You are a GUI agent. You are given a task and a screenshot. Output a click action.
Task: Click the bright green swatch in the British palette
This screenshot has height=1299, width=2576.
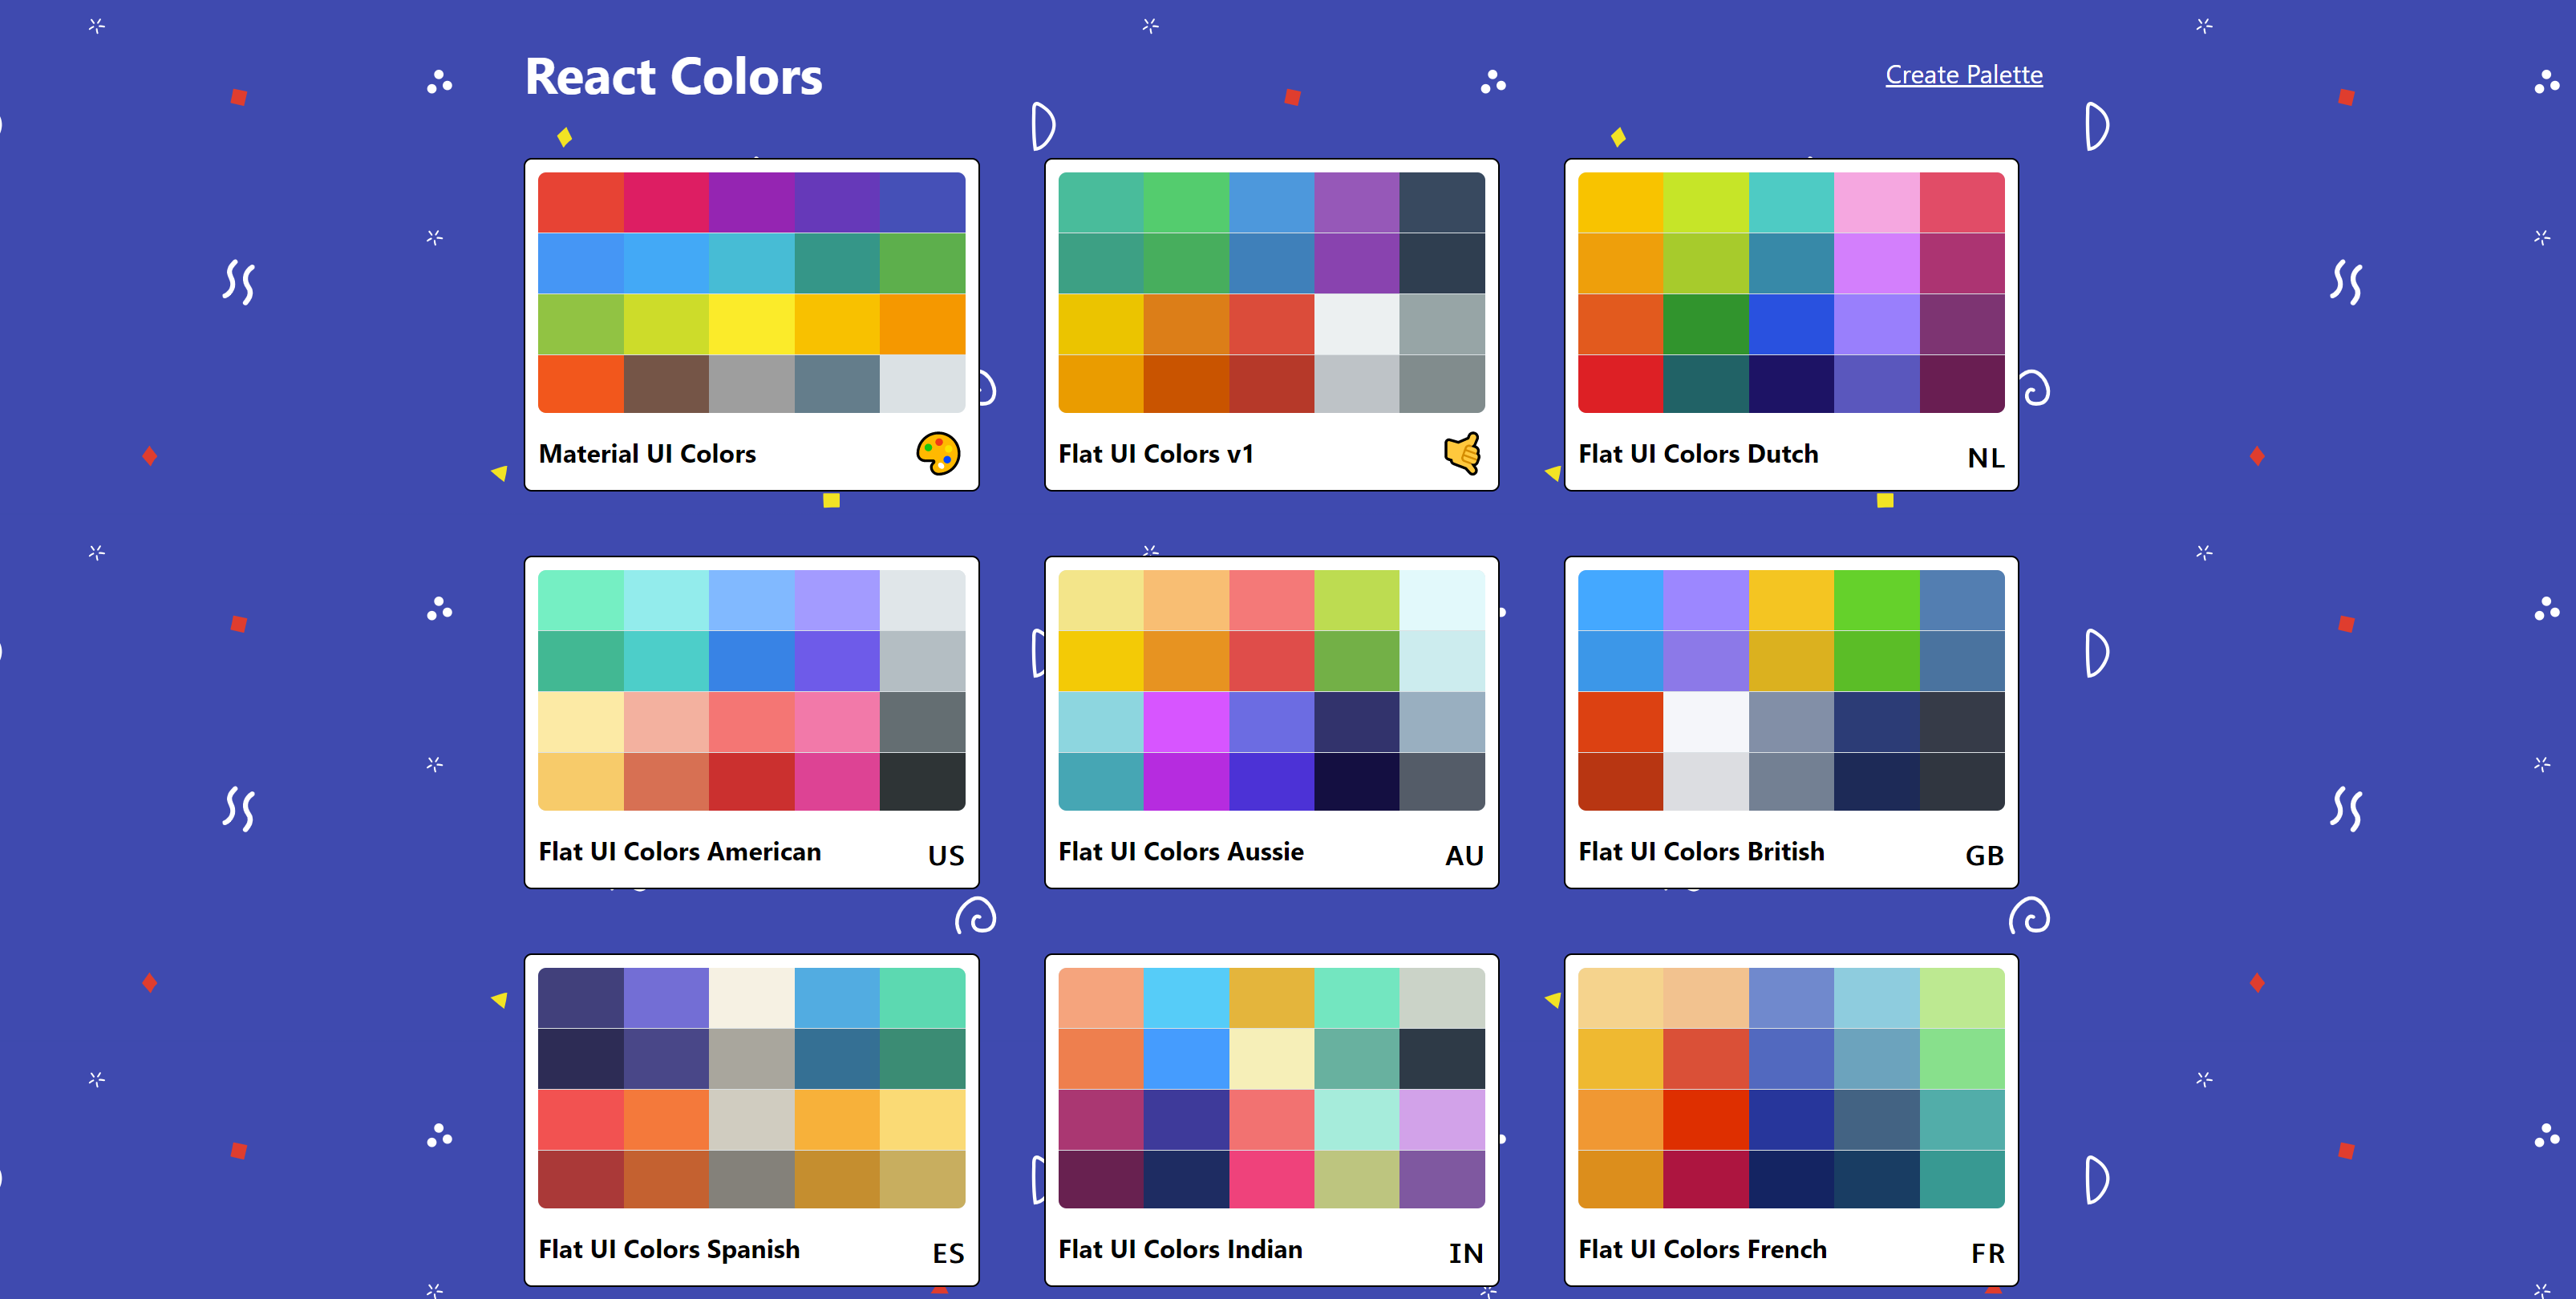click(1876, 600)
